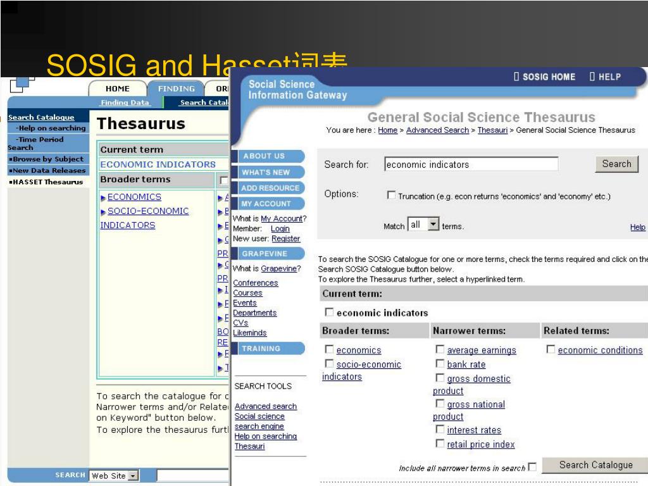Image resolution: width=648 pixels, height=486 pixels.
Task: Open the Conferences link
Action: [256, 283]
